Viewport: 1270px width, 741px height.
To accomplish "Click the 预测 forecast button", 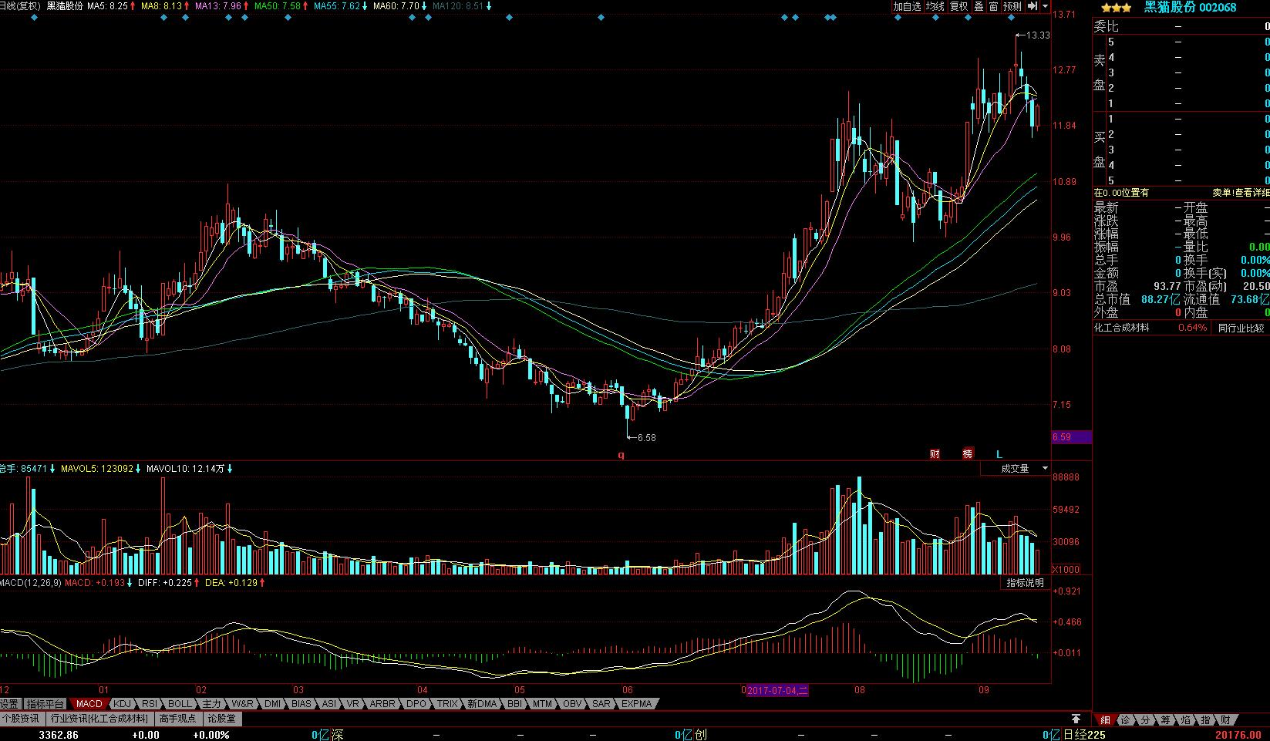I will point(1012,6).
